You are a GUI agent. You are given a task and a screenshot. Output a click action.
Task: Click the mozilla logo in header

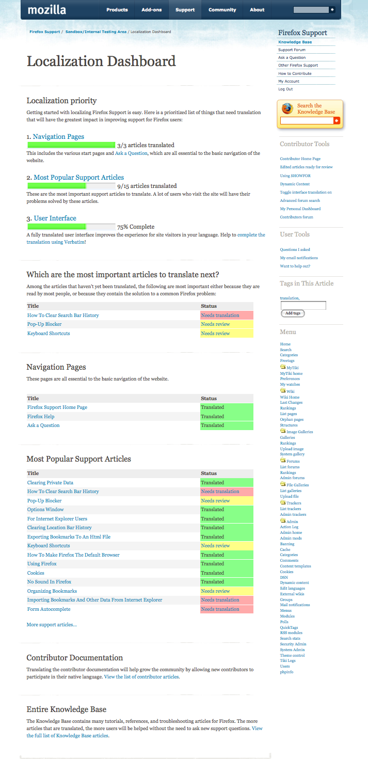tap(46, 9)
